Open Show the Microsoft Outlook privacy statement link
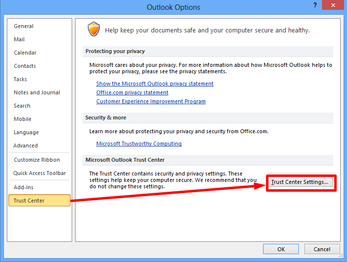The width and height of the screenshot is (347, 262). (x=155, y=84)
